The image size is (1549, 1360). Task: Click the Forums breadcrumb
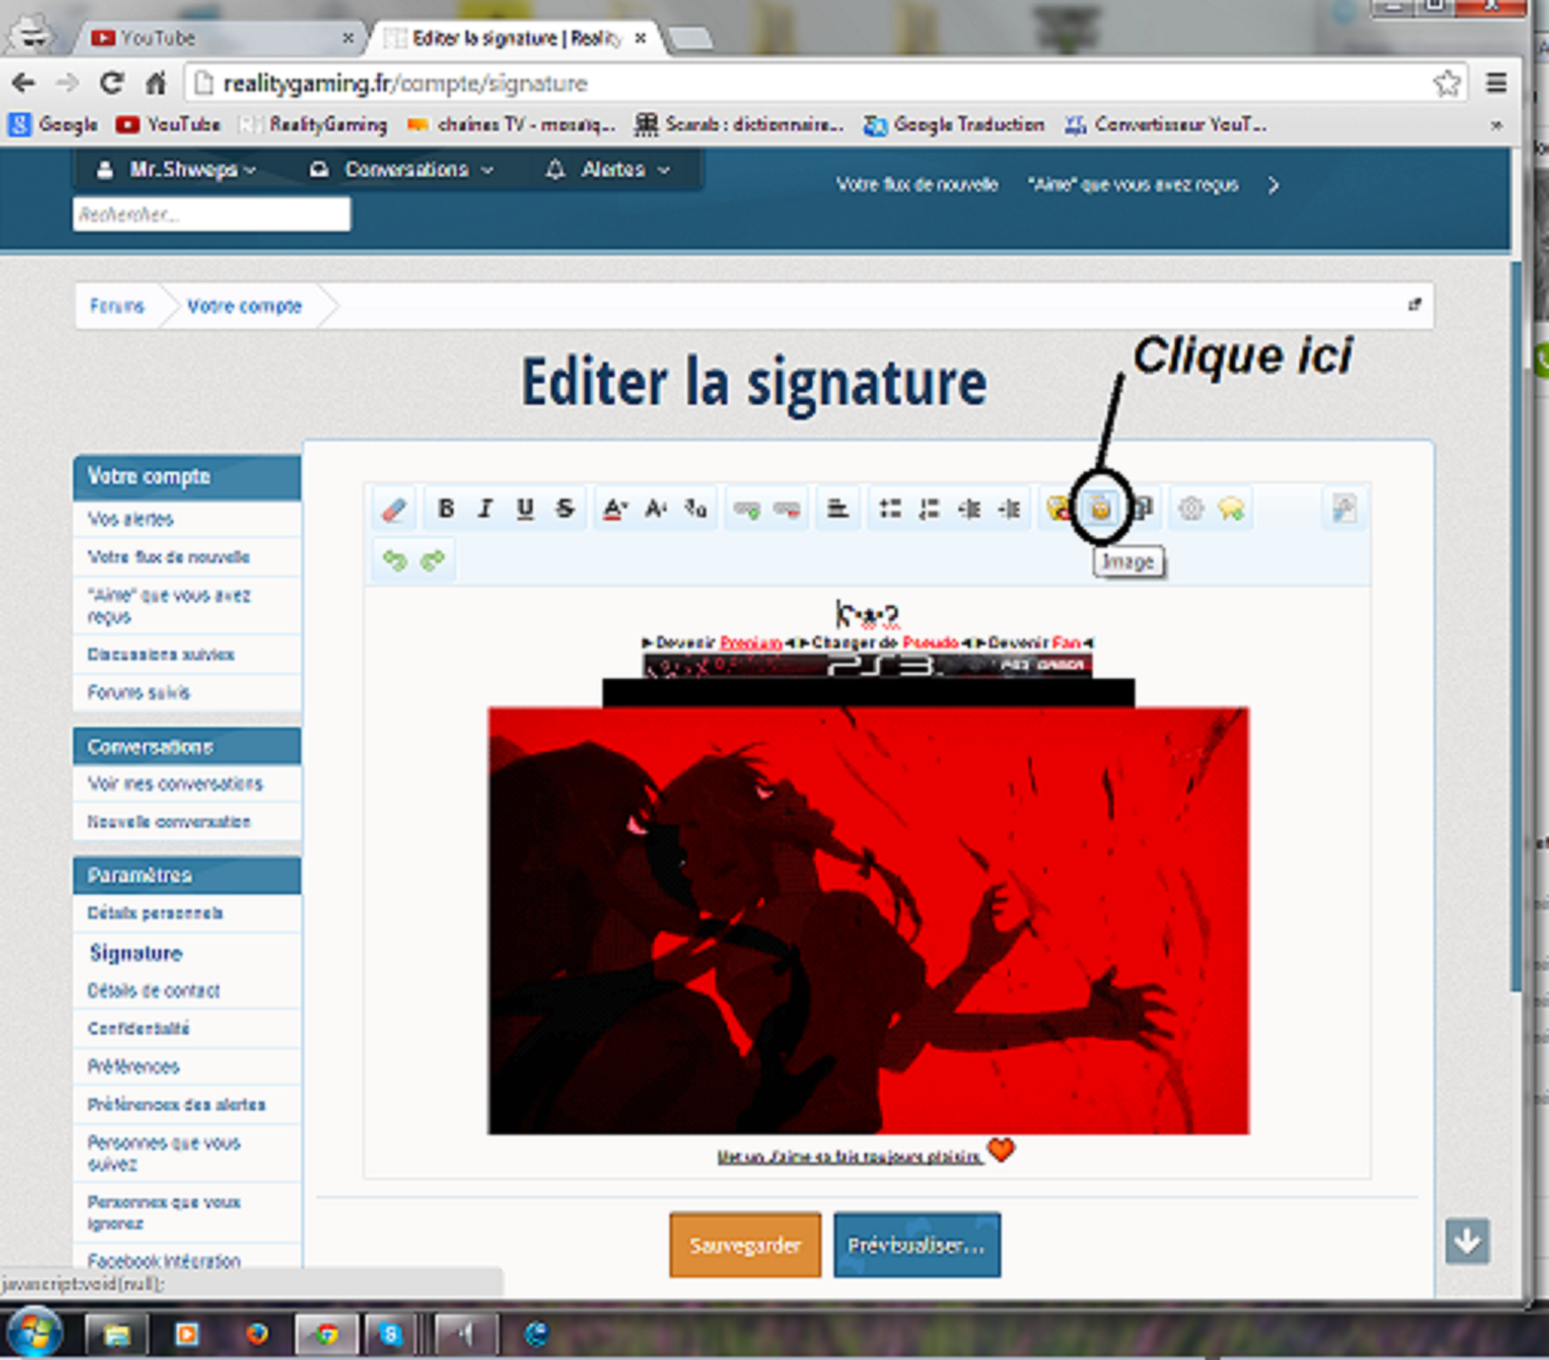coord(117,306)
